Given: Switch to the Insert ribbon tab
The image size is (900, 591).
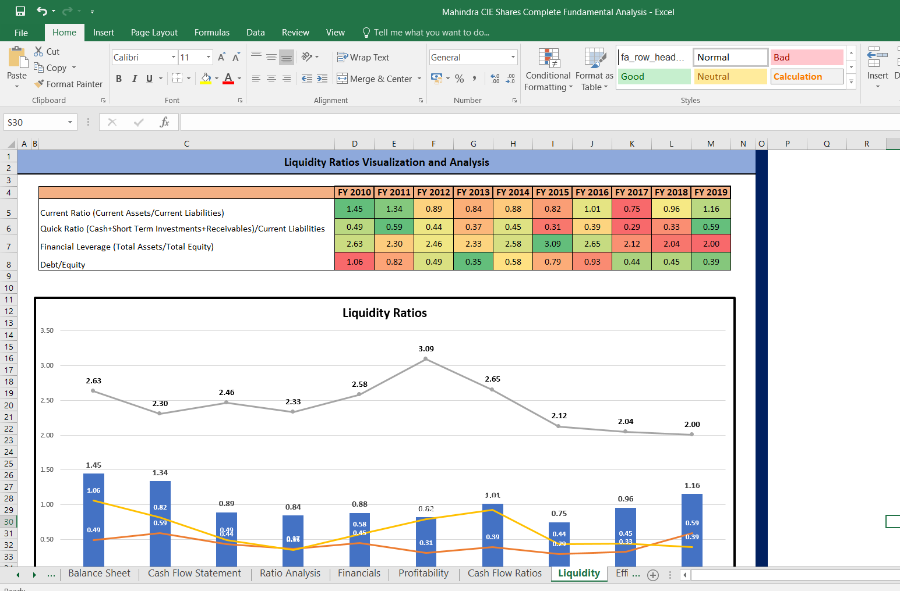Looking at the screenshot, I should (x=104, y=33).
